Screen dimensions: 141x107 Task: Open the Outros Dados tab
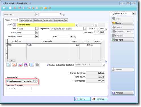(x=26, y=20)
